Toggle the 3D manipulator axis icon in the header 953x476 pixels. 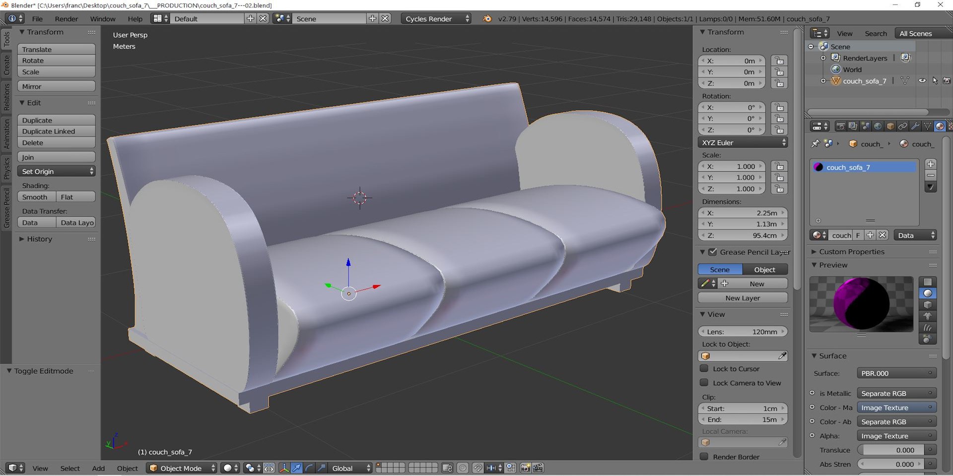pyautogui.click(x=284, y=468)
